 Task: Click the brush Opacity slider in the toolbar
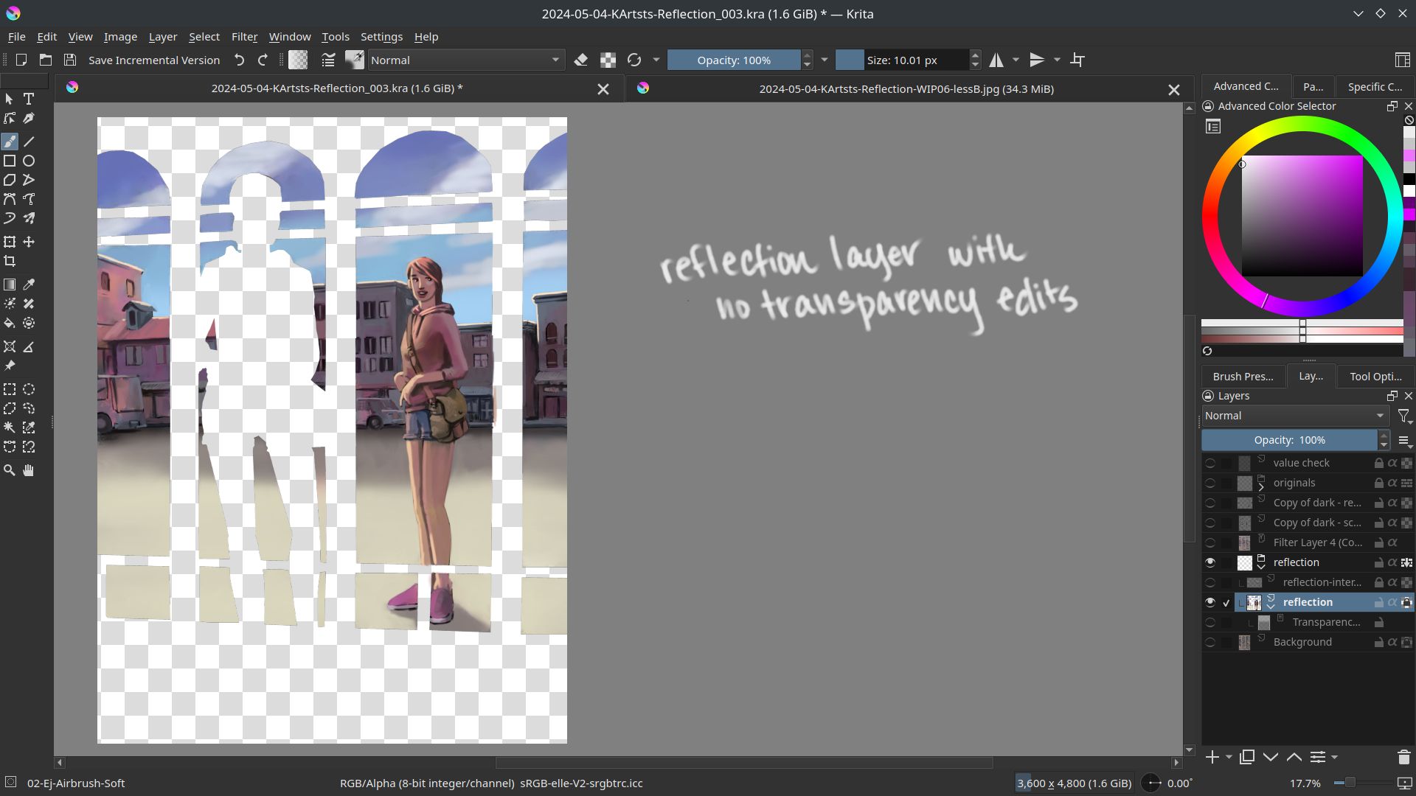click(733, 60)
